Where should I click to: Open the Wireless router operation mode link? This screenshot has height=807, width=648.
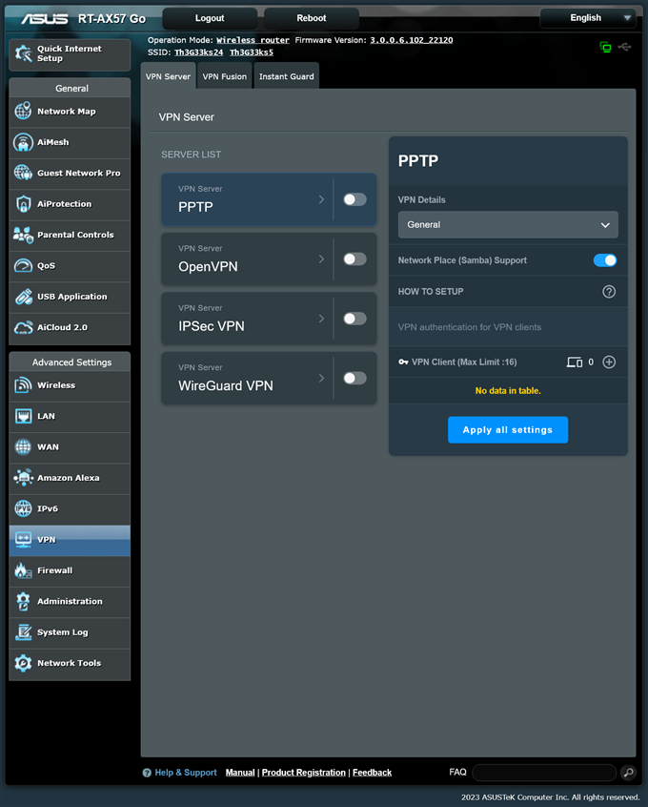[x=253, y=40]
